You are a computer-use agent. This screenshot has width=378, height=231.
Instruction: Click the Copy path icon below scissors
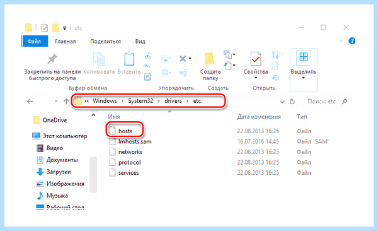pos(147,66)
